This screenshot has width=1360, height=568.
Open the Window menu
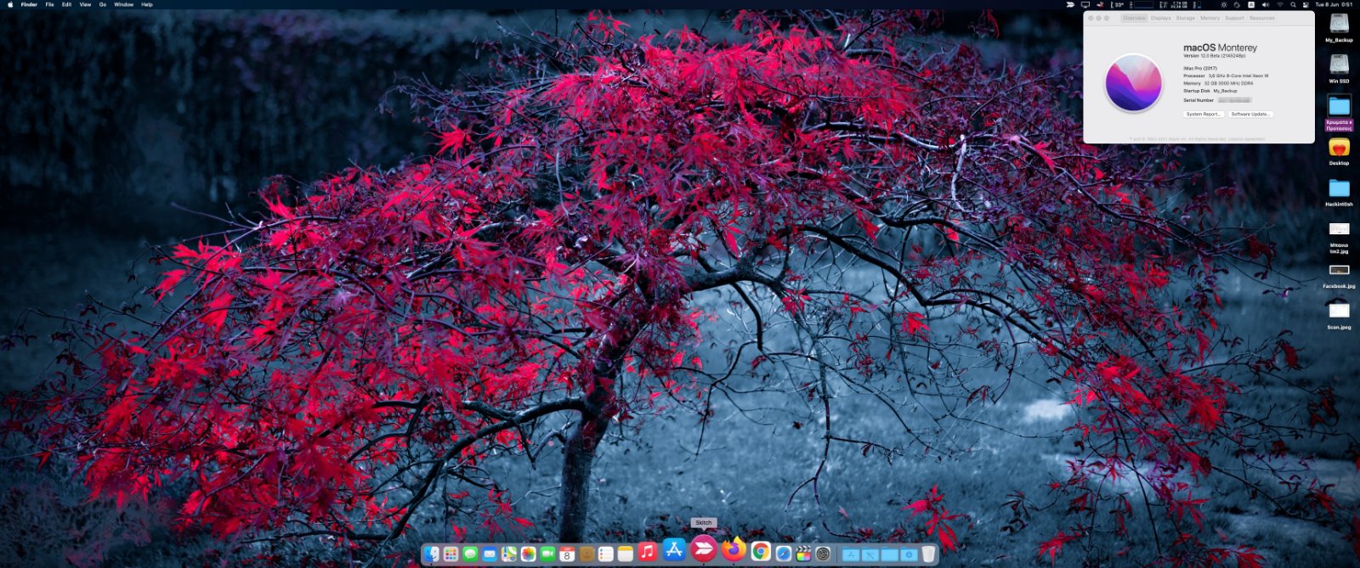point(123,4)
